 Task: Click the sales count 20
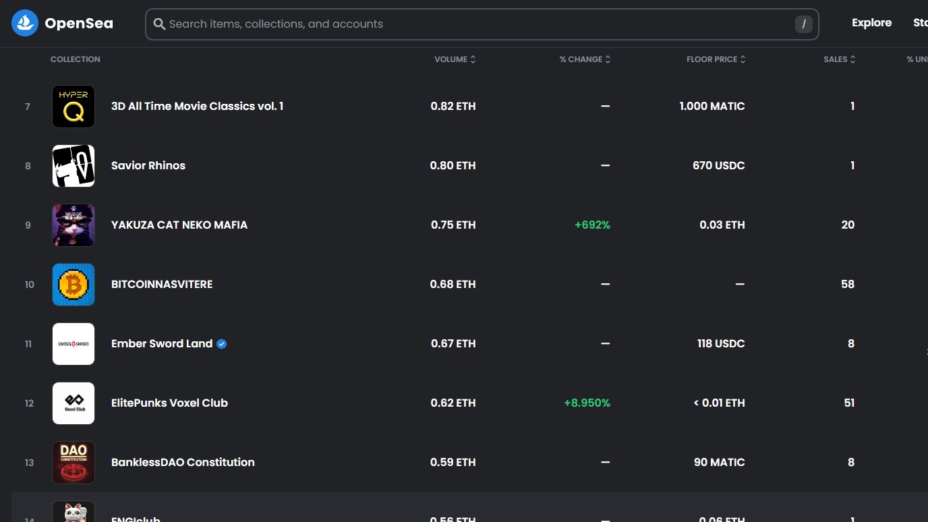tap(848, 225)
